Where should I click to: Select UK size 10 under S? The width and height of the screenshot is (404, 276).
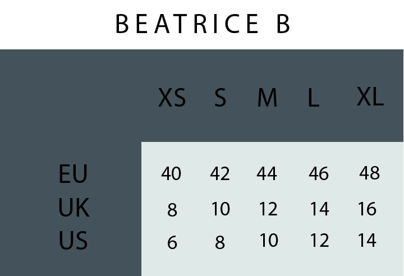(221, 209)
